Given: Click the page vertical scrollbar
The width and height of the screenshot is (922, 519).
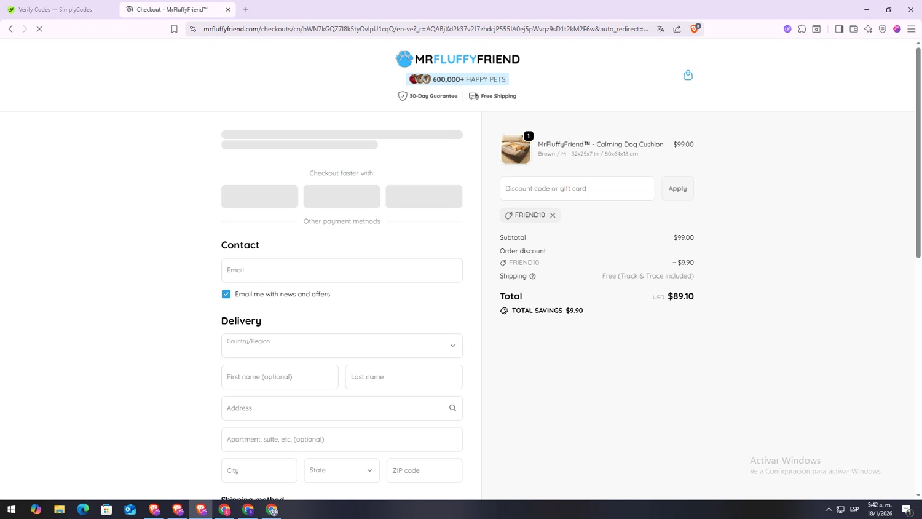Looking at the screenshot, I should (918, 154).
